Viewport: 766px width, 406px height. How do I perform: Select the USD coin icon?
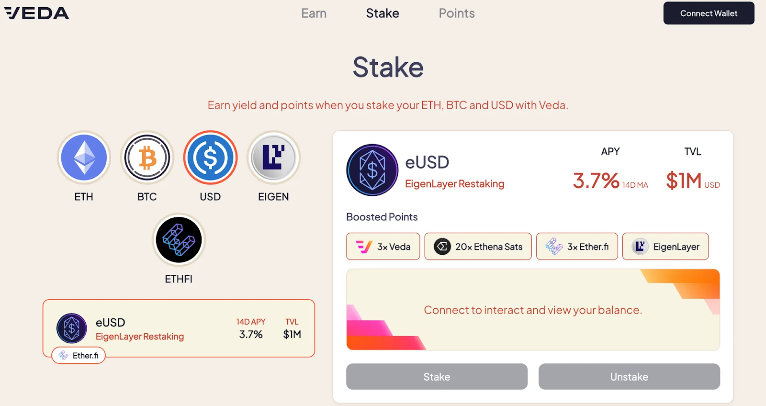click(210, 158)
